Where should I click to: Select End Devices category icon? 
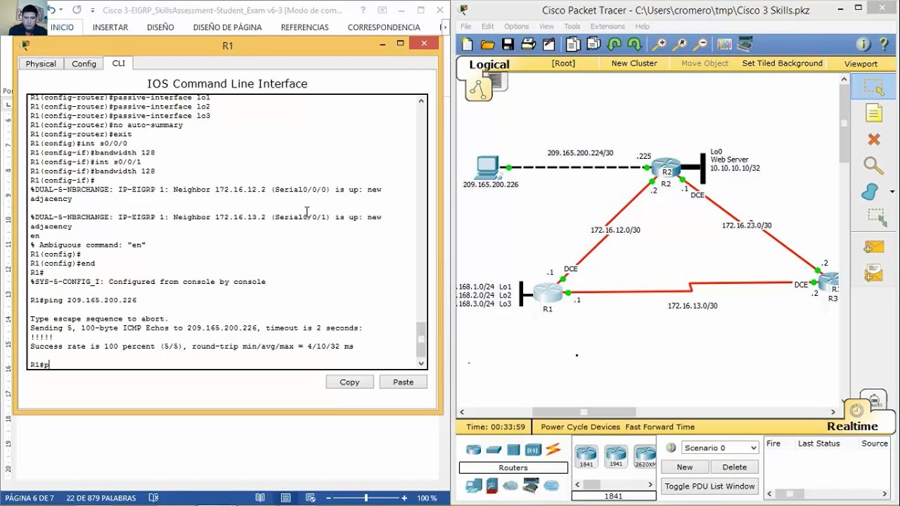(473, 486)
